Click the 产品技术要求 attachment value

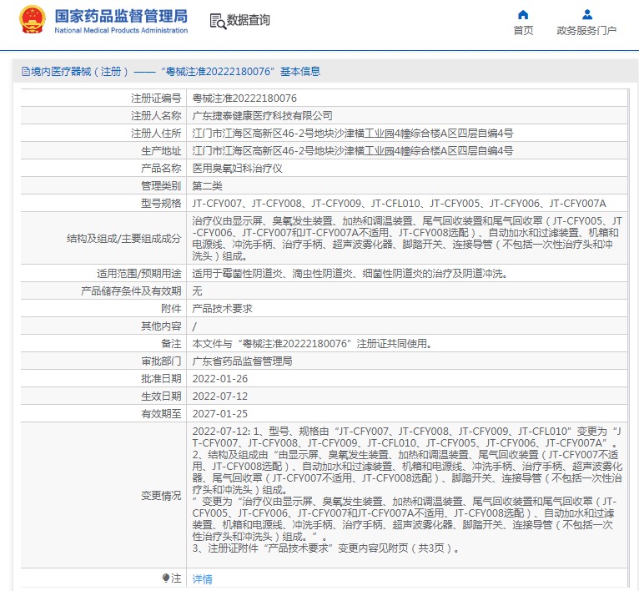pyautogui.click(x=222, y=308)
